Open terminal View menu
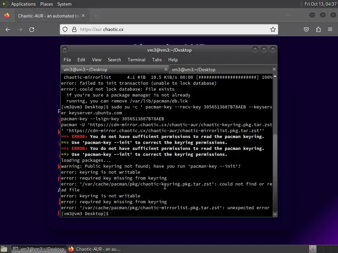Screen dimensions: 338x253 (97, 60)
